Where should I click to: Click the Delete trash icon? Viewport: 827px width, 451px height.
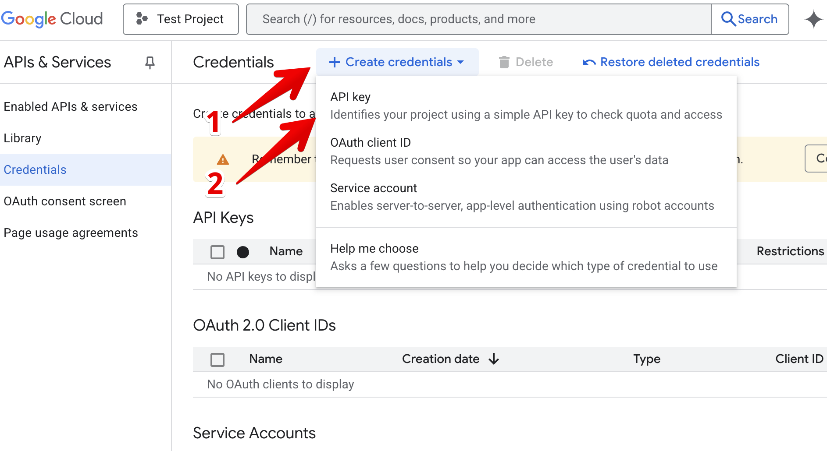[x=504, y=62]
